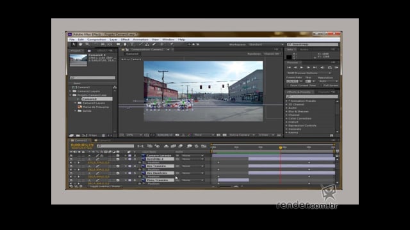Create a new folder in Project panel
This screenshot has height=230, width=410.
(78, 135)
